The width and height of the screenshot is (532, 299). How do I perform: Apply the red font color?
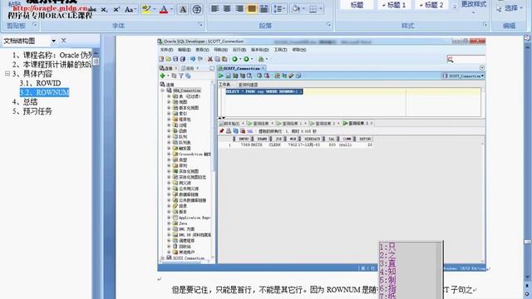pos(164,9)
